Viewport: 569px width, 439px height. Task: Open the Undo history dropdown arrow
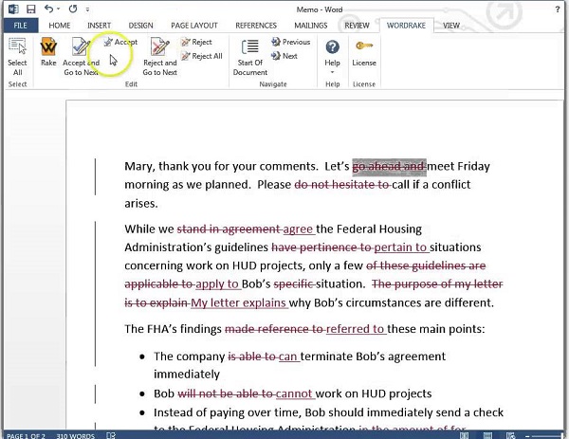tap(58, 9)
